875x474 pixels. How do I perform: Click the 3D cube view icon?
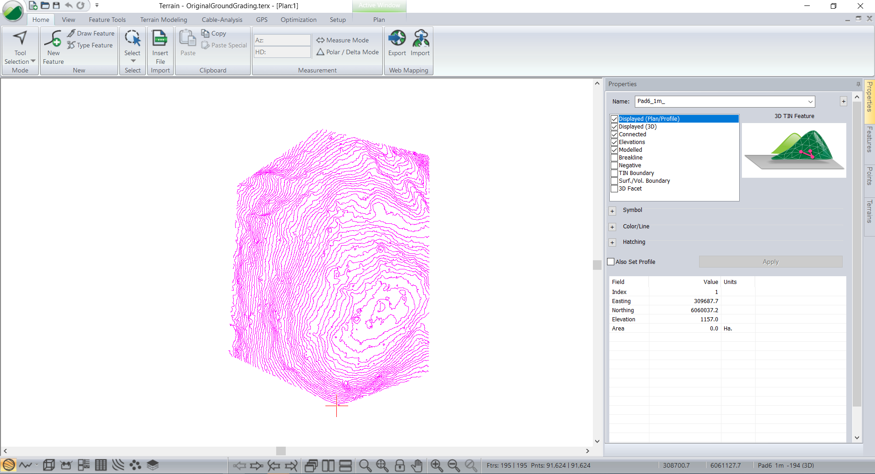49,465
